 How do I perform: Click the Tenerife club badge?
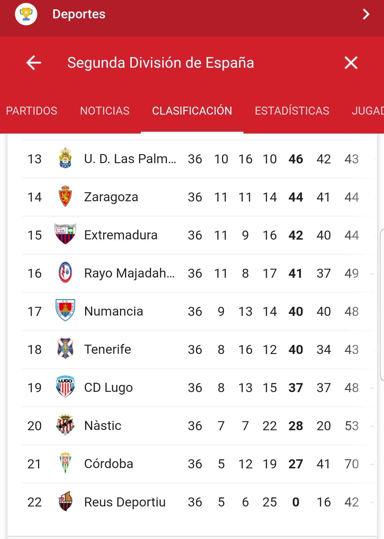tap(65, 348)
